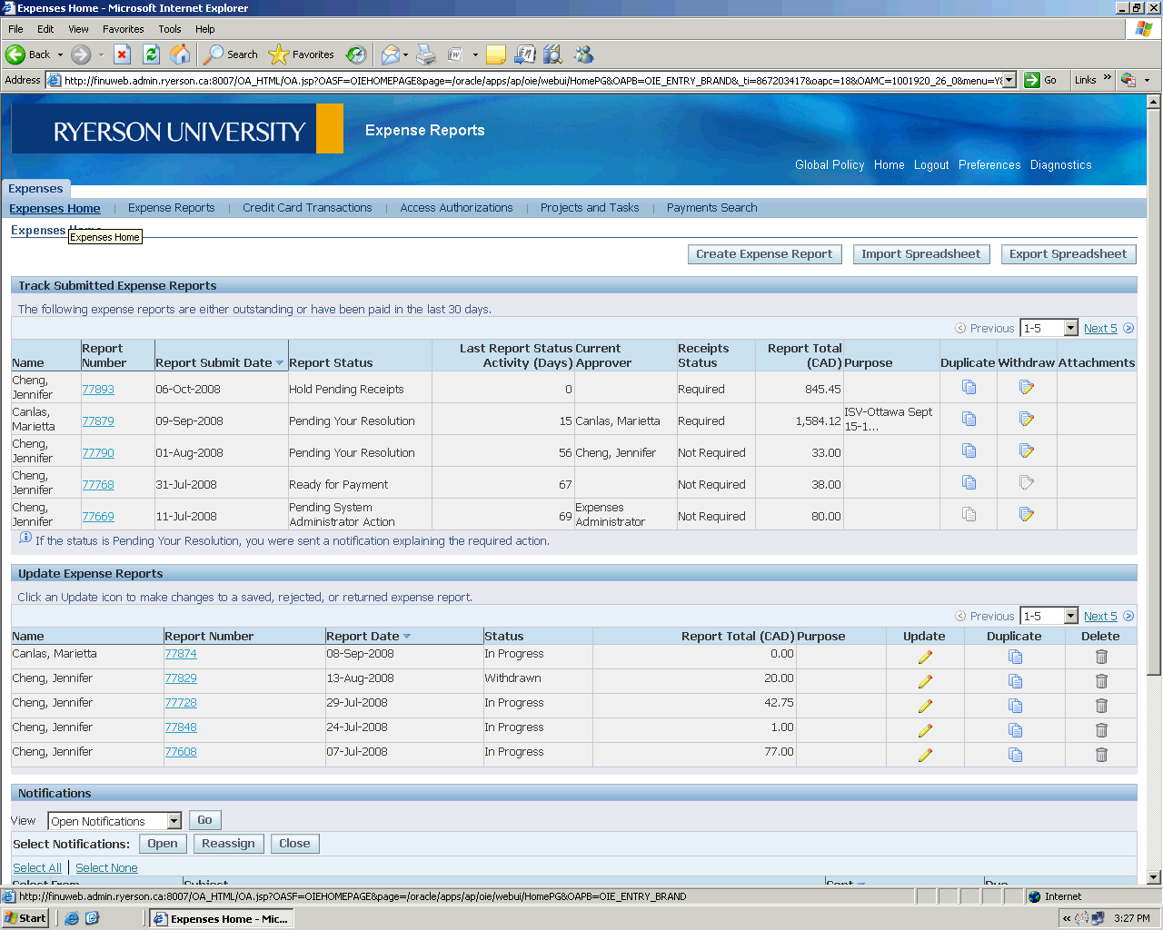Open report number 77768 link
This screenshot has height=930, width=1163.
(98, 485)
